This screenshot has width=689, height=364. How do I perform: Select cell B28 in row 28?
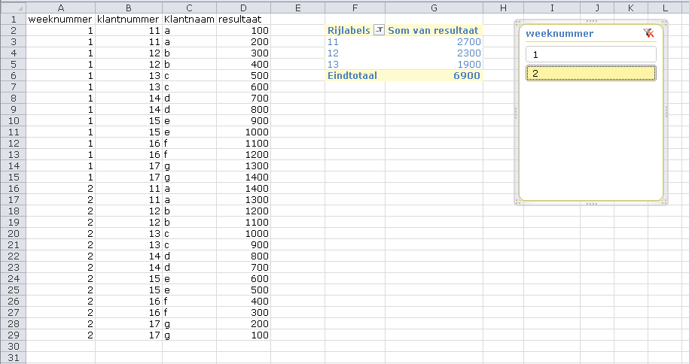coord(129,324)
